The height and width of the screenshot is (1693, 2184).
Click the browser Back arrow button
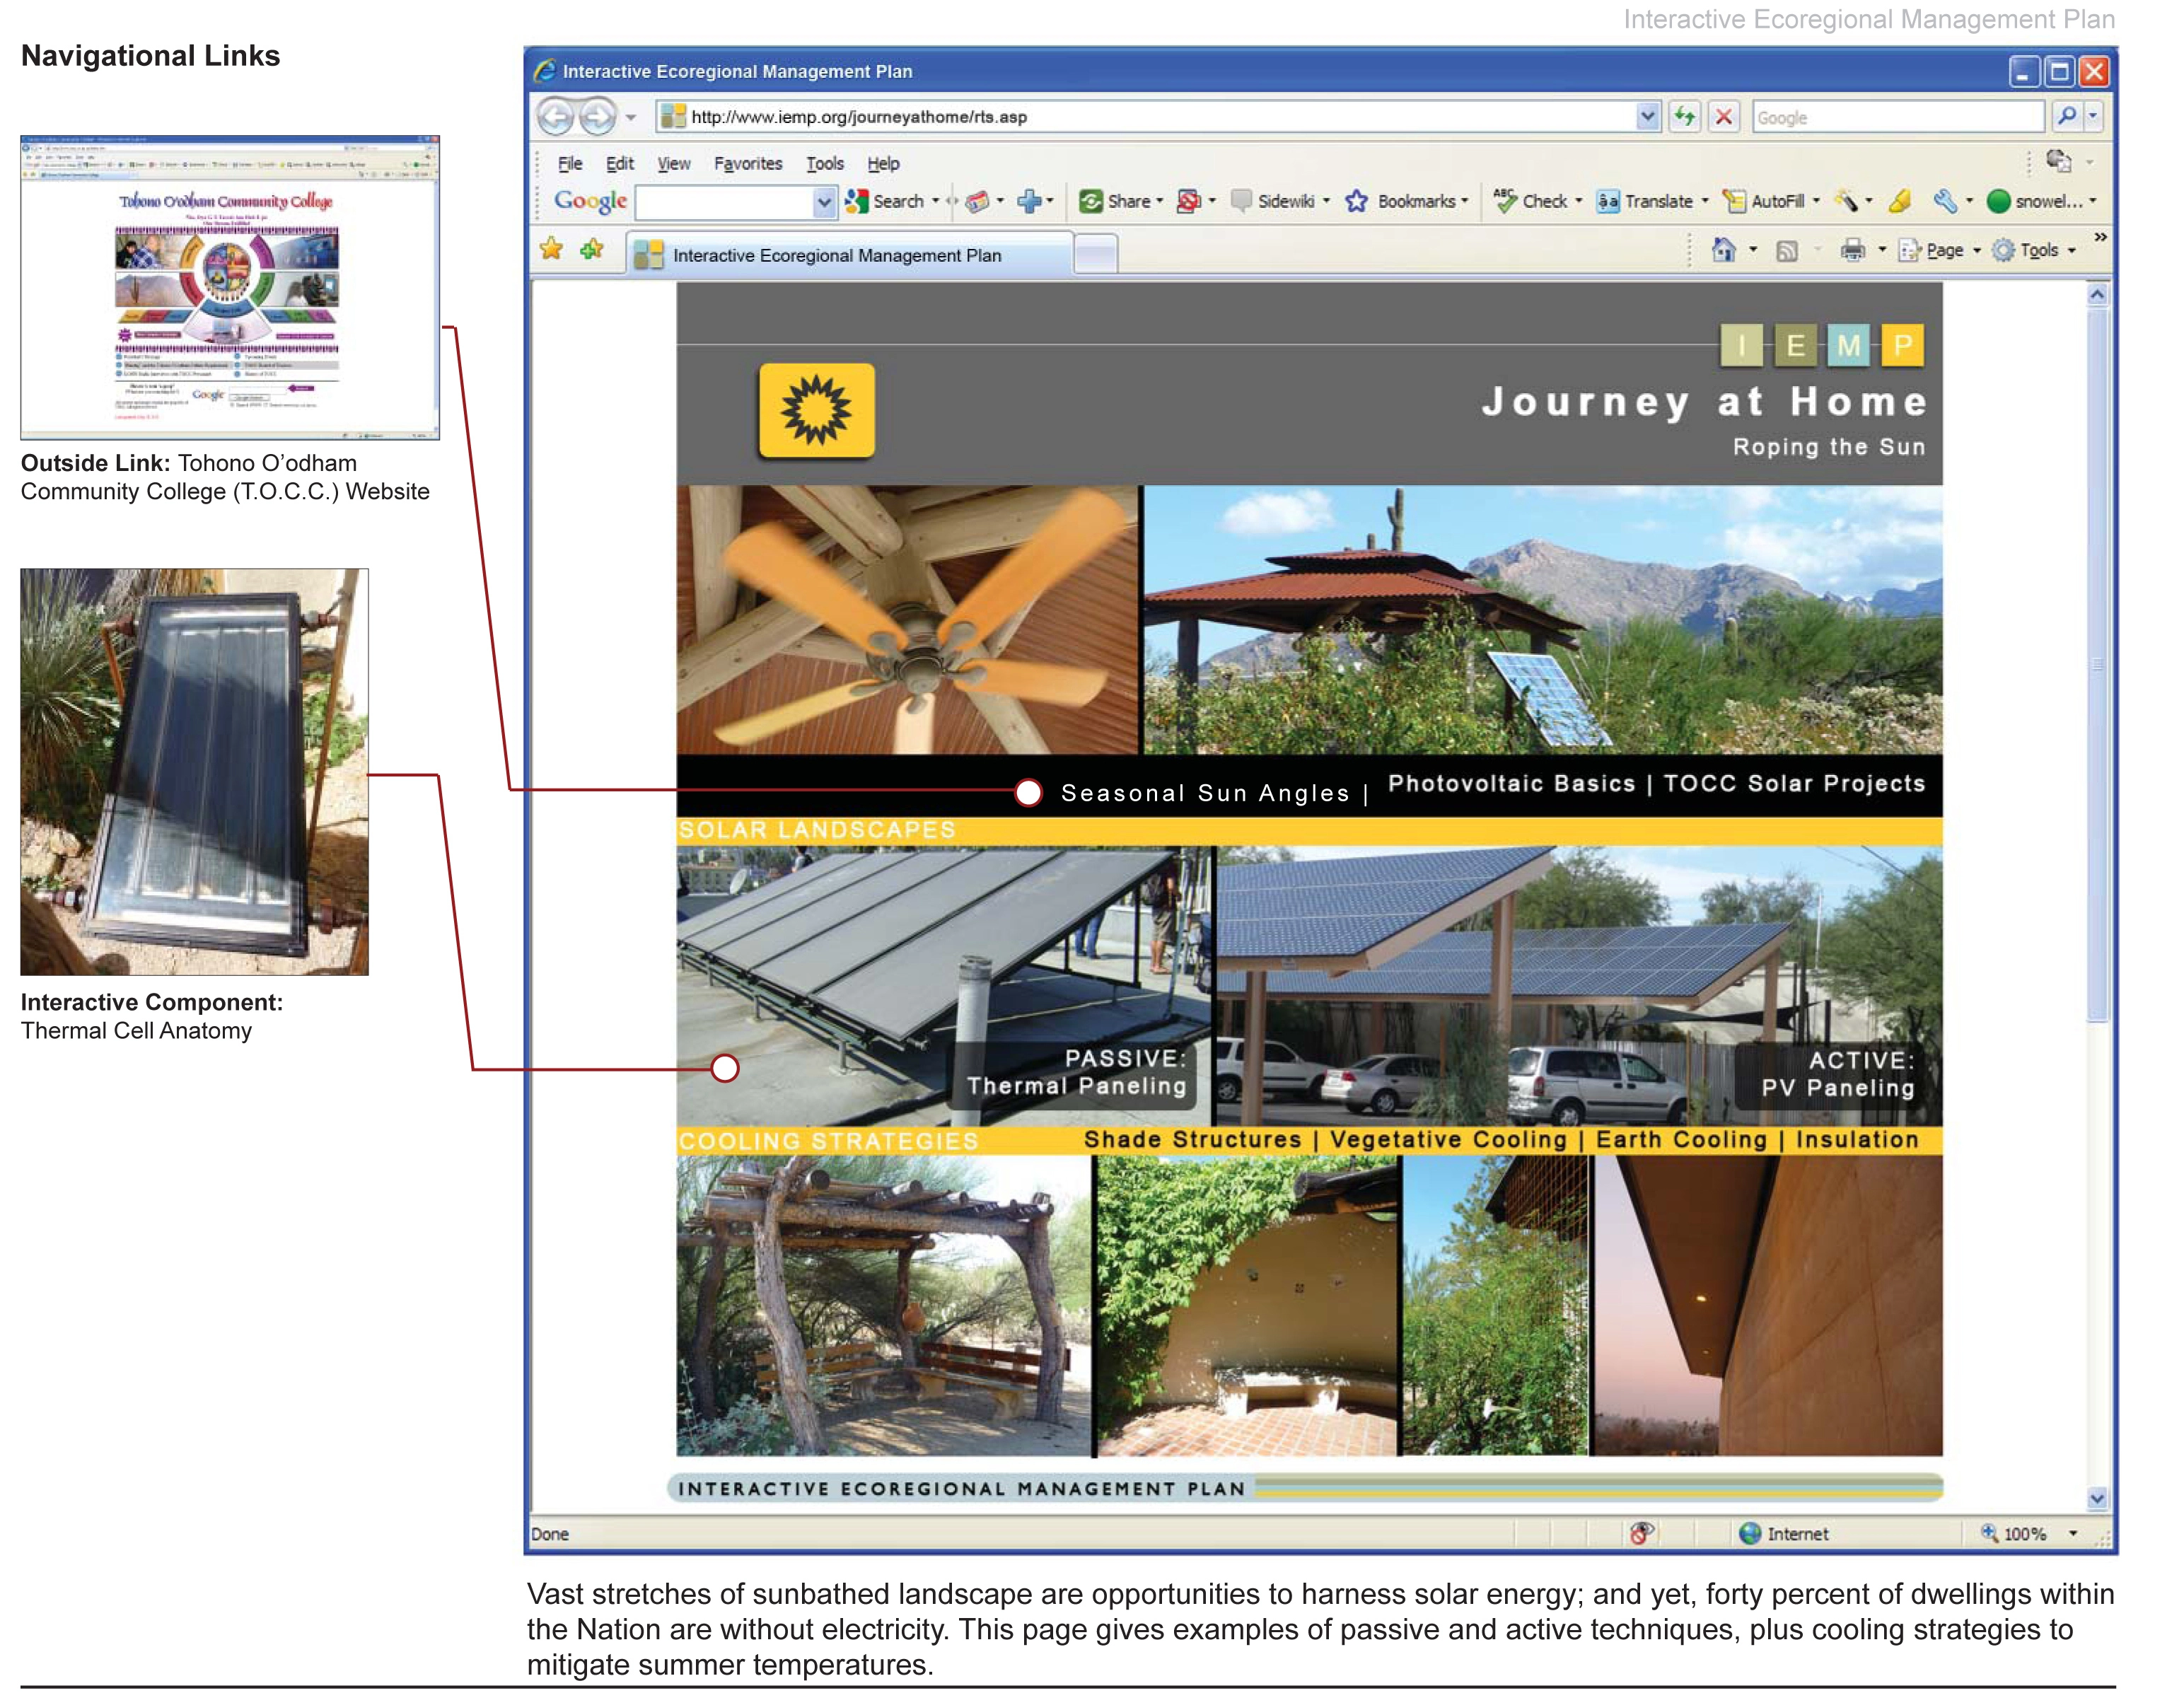point(556,117)
